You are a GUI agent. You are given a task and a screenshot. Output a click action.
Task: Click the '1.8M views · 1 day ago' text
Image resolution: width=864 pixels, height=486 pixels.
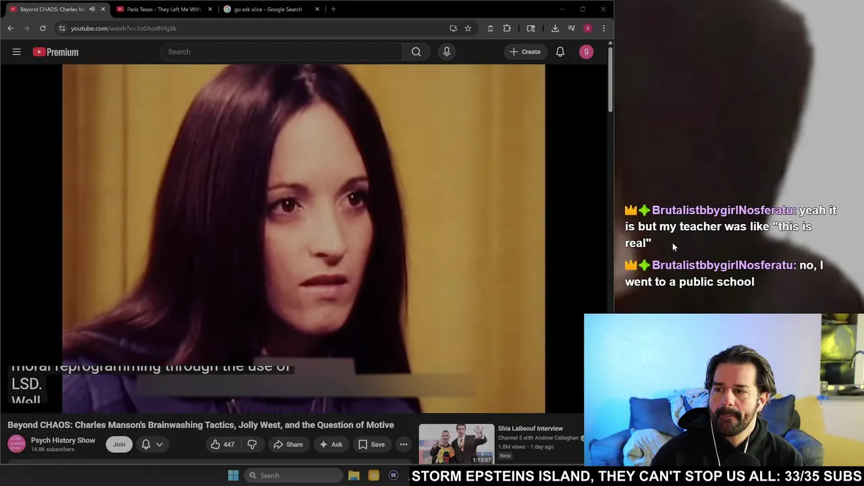pos(526,446)
